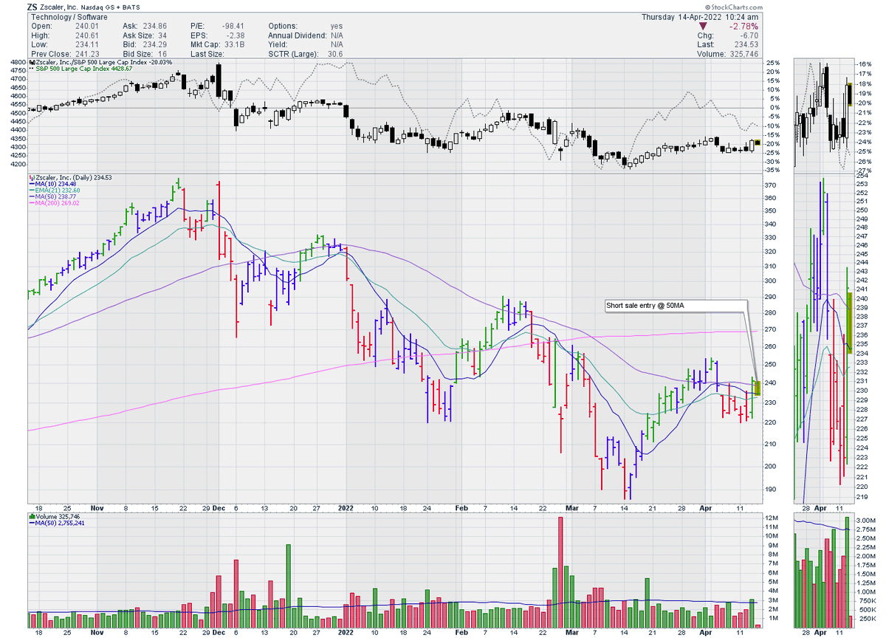Viewport: 886px width, 638px height.
Task: Click the S&P 500 Large Cap Index 4428.67 legend
Action: 82,69
